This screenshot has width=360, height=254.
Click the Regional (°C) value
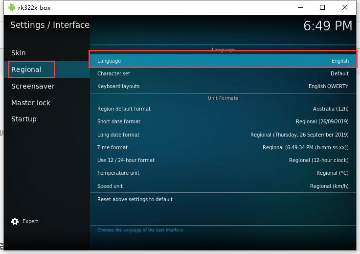click(333, 173)
